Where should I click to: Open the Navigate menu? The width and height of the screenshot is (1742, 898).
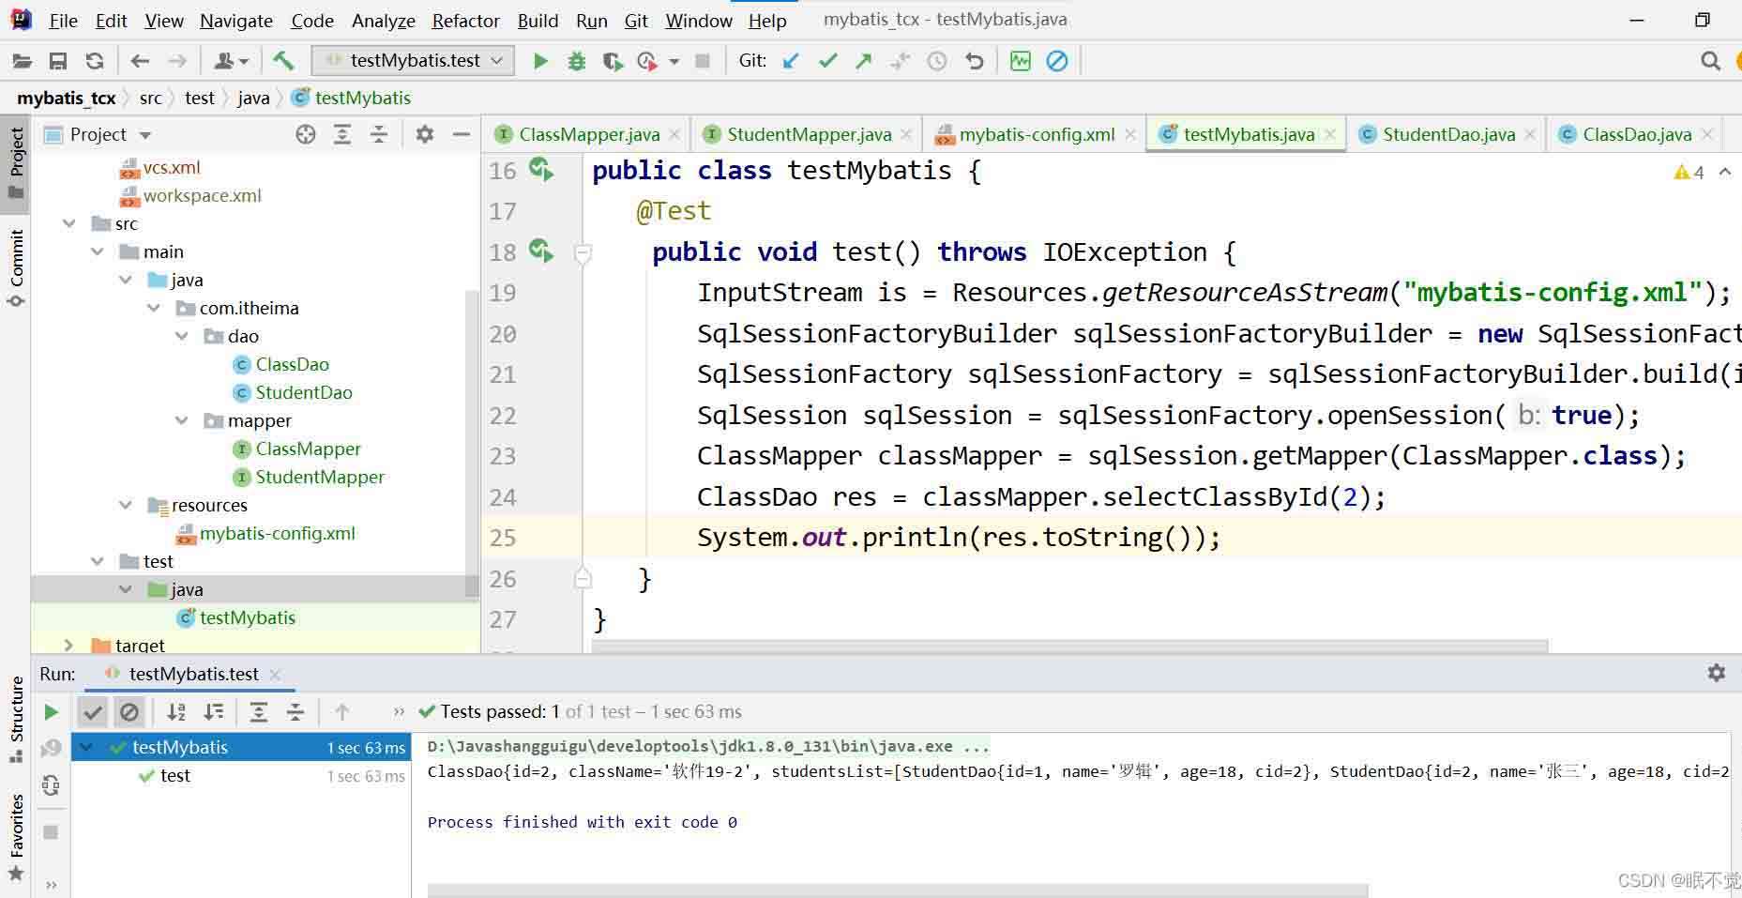point(236,20)
